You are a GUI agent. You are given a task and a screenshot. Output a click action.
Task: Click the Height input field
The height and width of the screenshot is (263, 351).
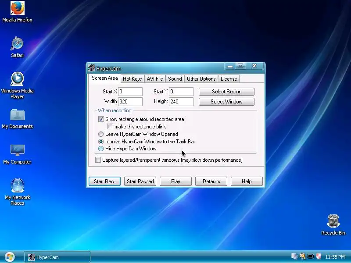click(x=181, y=102)
